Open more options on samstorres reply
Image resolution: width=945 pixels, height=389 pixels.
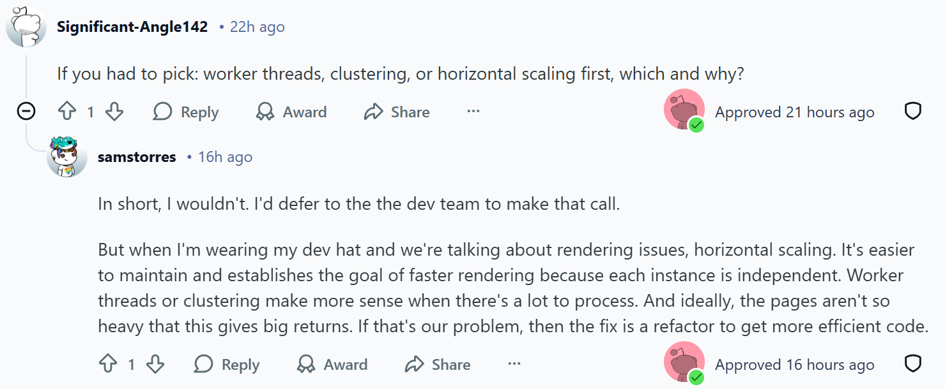514,364
